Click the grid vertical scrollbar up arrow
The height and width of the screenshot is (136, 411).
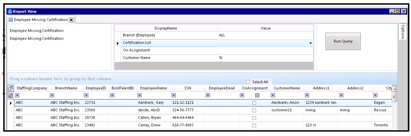click(394, 89)
